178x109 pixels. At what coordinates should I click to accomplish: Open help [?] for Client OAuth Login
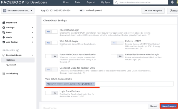pos(149,35)
